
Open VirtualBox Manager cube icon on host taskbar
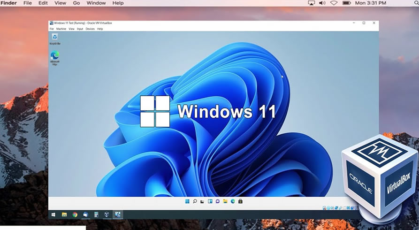[x=107, y=215]
